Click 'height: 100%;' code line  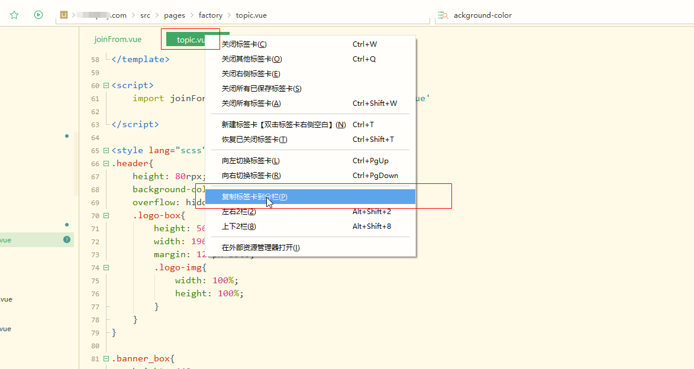(209, 293)
